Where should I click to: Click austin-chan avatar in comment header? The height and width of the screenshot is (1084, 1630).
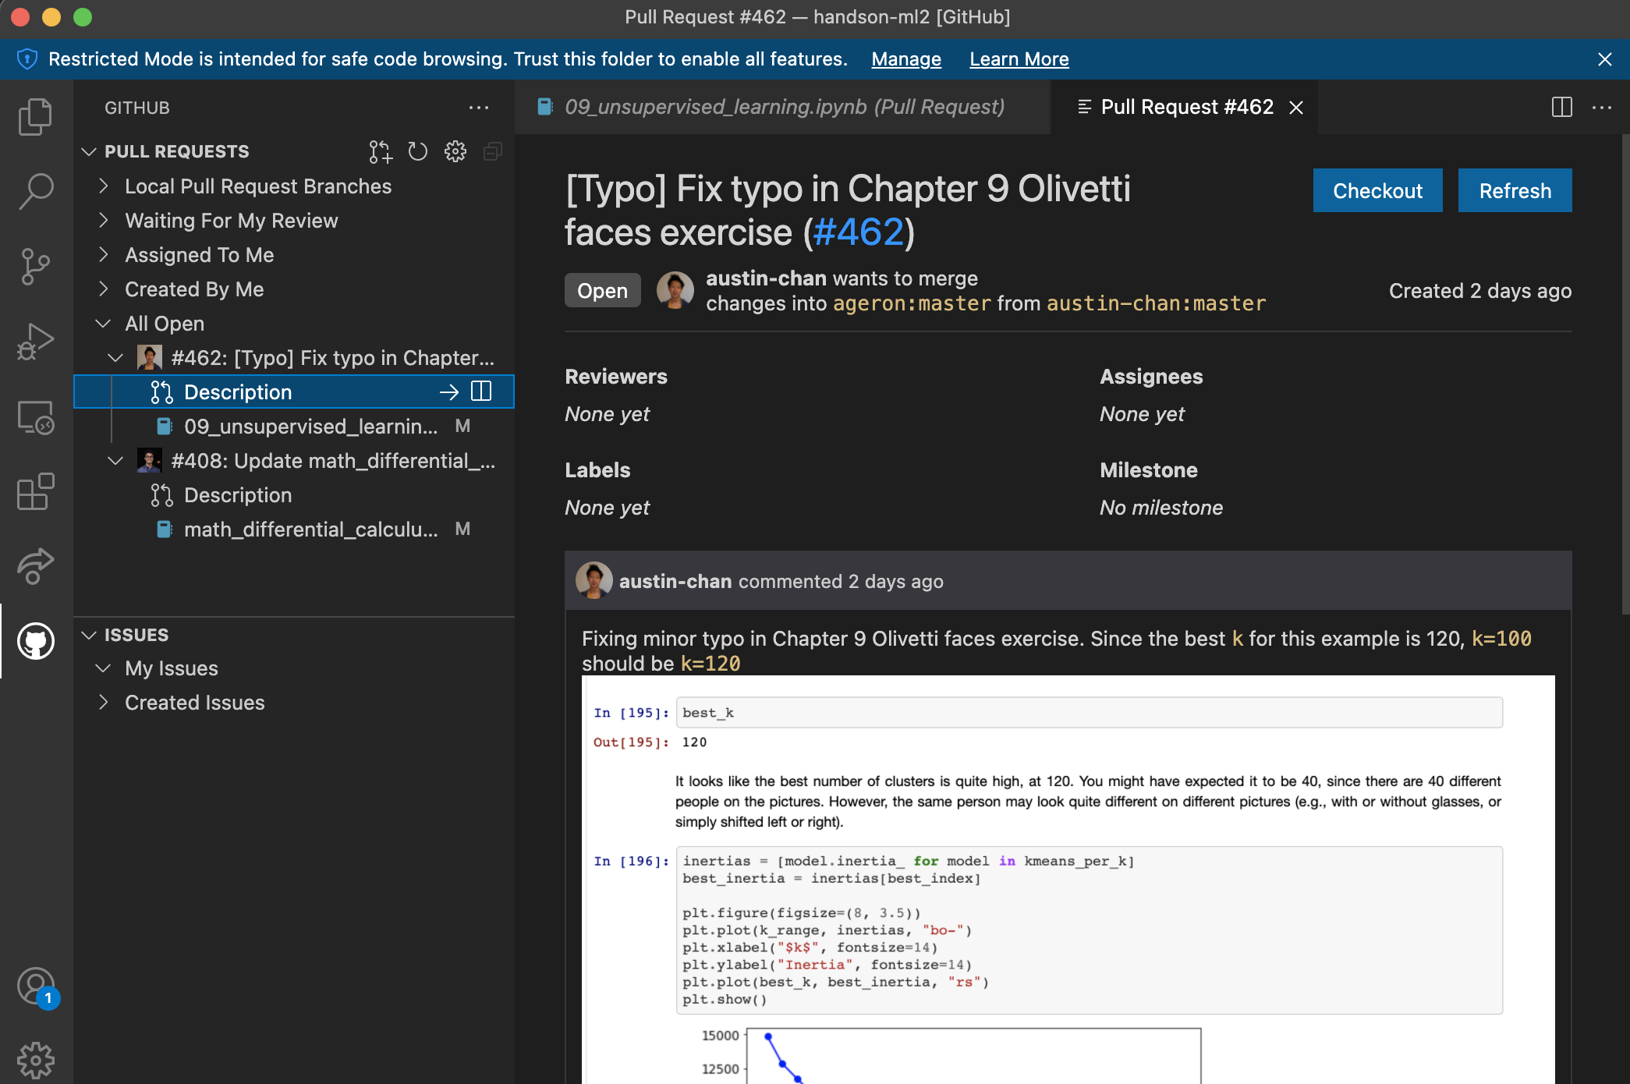[594, 581]
